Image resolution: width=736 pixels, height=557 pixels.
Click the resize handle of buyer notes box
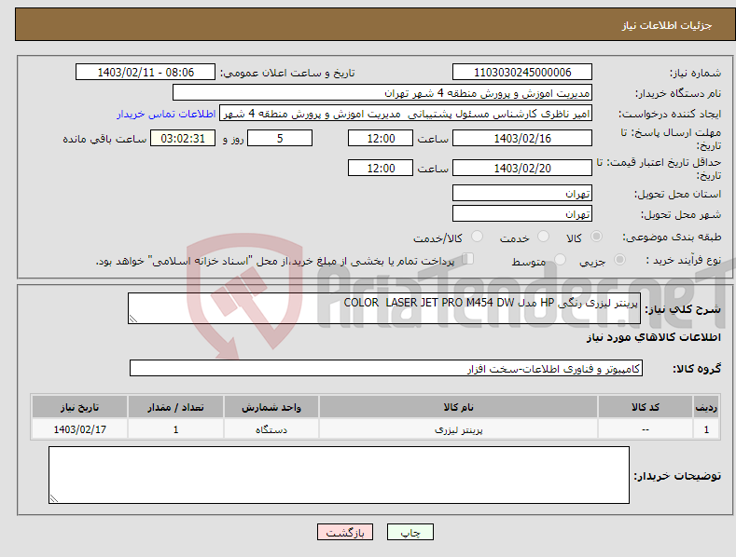click(54, 498)
